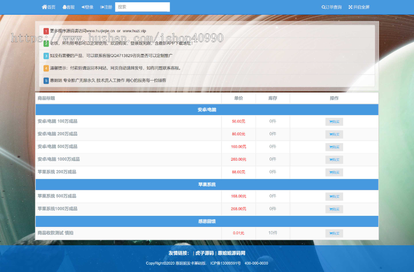
Task: Collapse the 感恩回馈 category section
Action: tap(207, 221)
